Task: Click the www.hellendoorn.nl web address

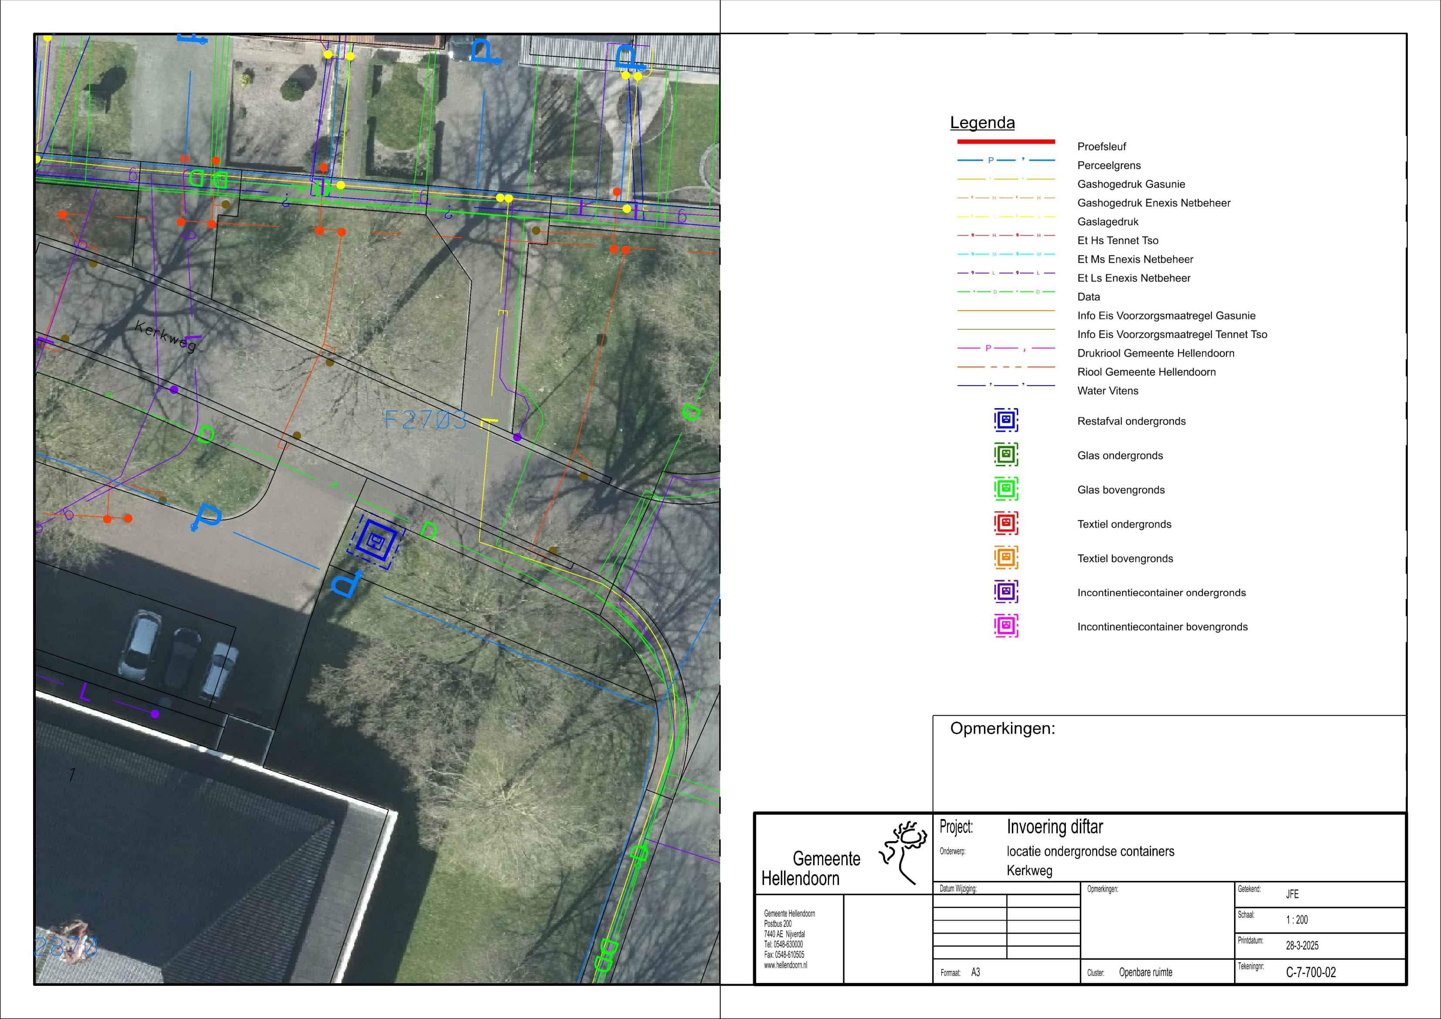Action: point(785,965)
